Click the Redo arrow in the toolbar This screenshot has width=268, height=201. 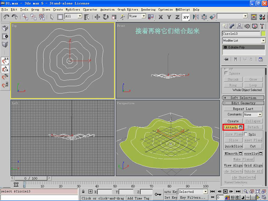pyautogui.click(x=15, y=17)
